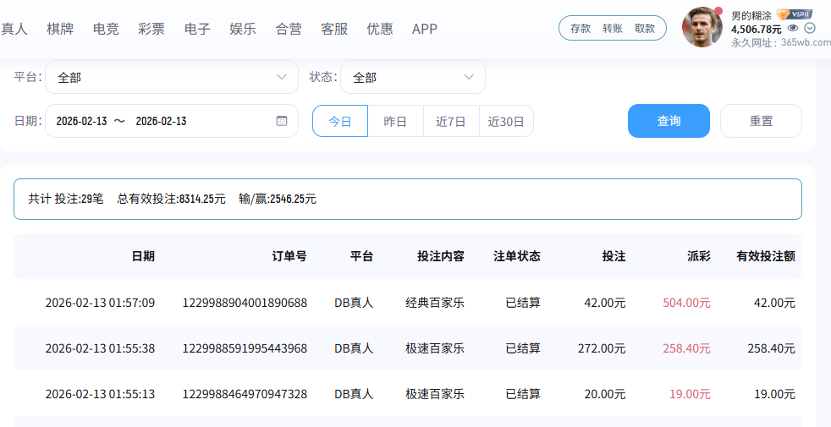Viewport: 831px width, 427px height.
Task: Click the 重置 reset button
Action: tap(761, 121)
